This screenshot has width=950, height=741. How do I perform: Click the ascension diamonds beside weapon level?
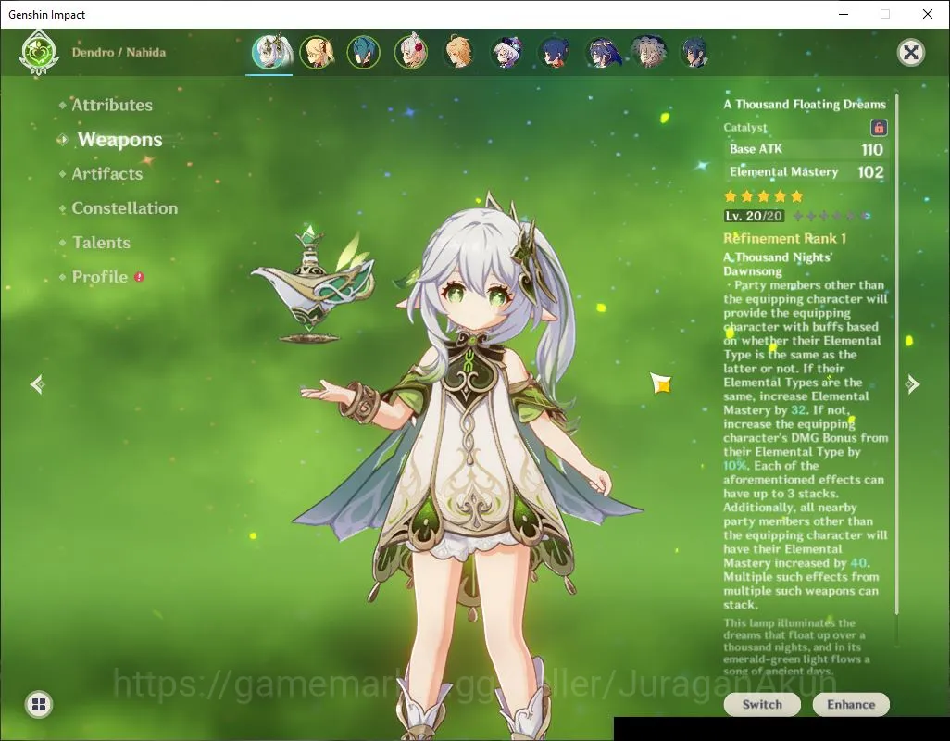[831, 216]
